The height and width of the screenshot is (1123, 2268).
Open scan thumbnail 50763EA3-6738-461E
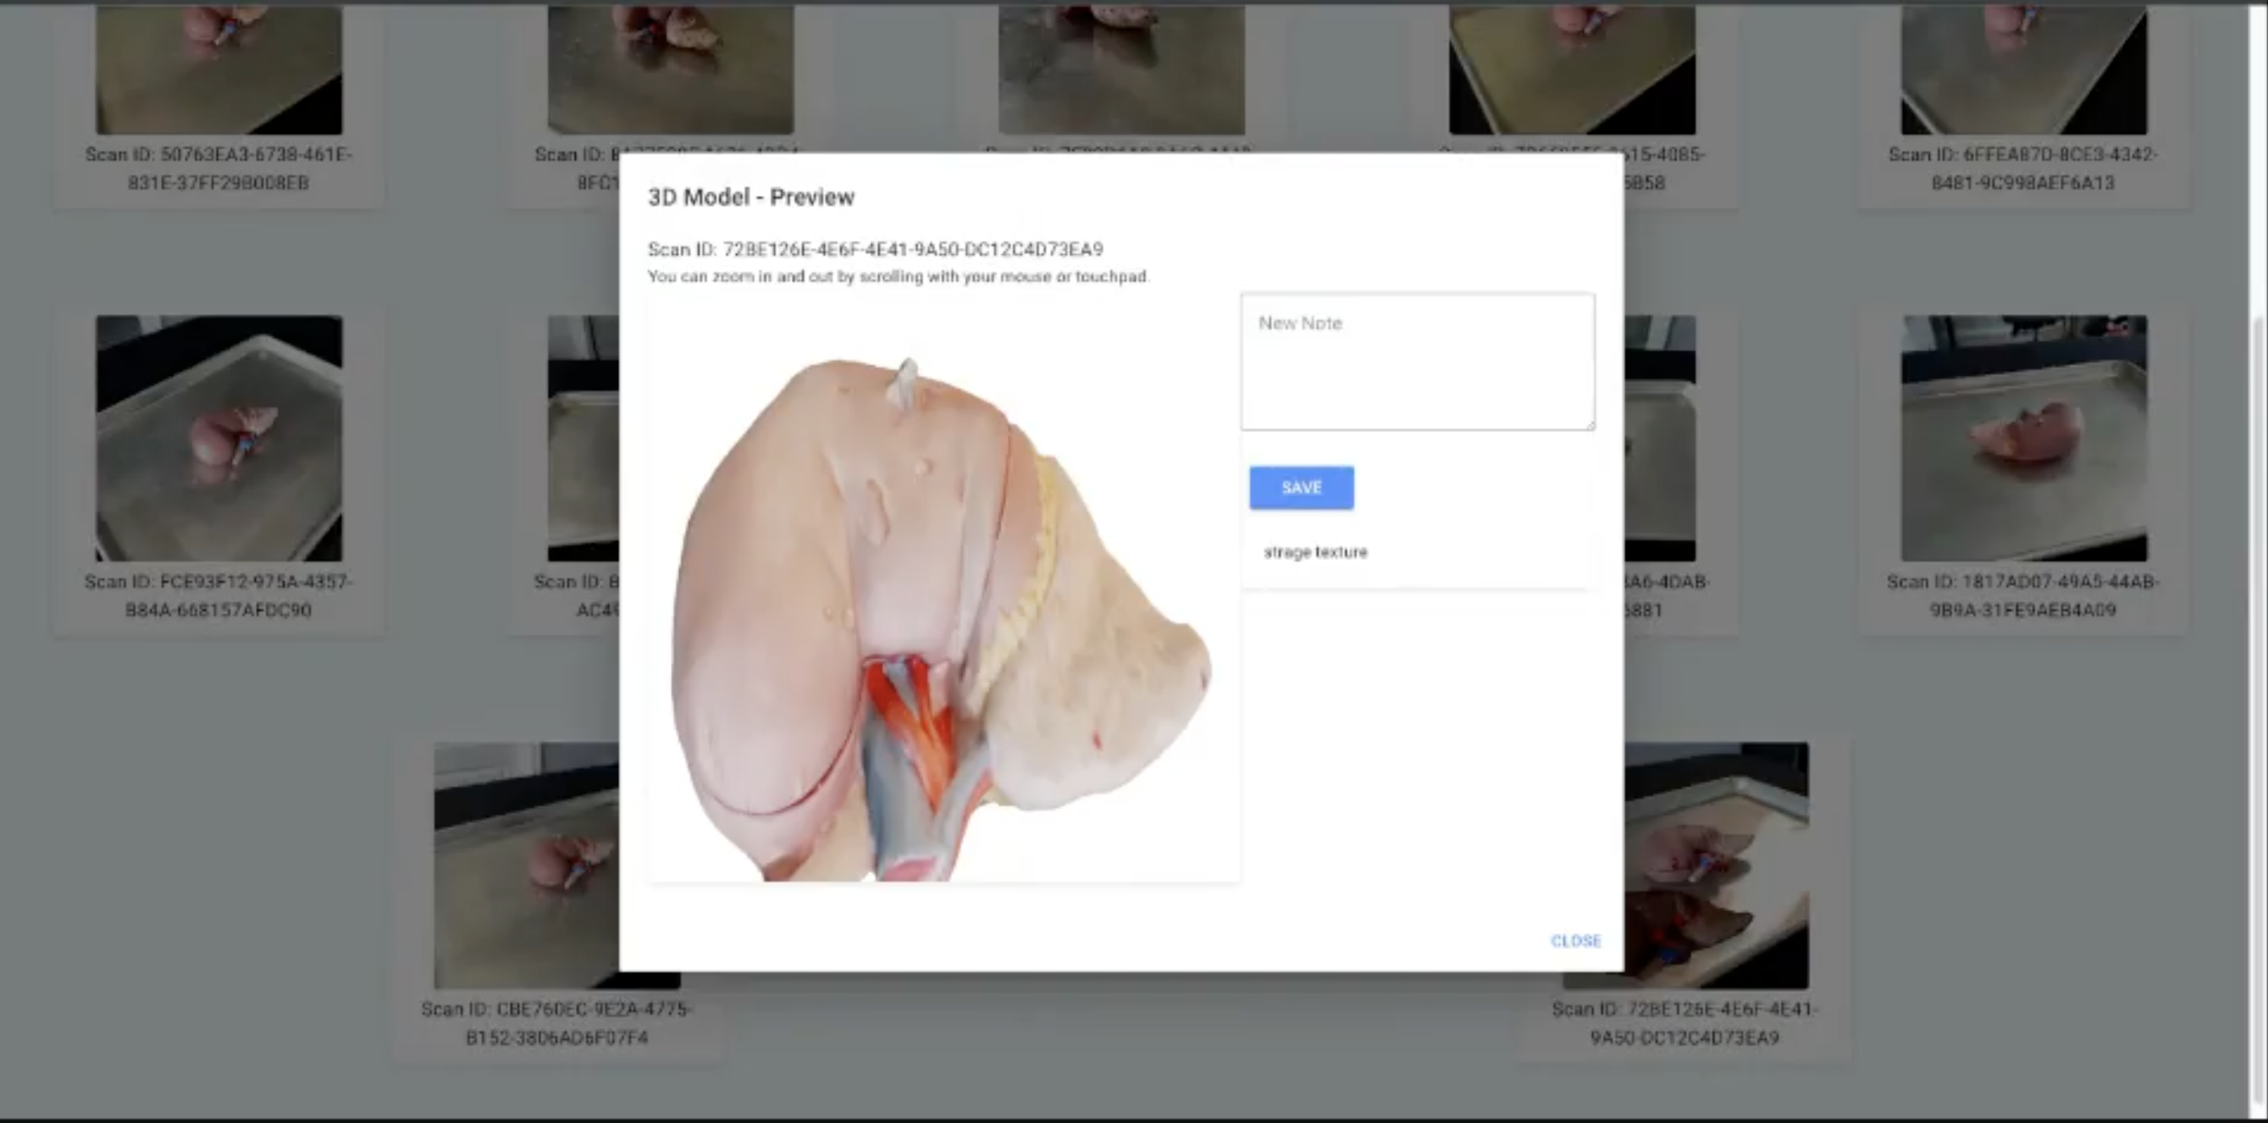point(219,70)
